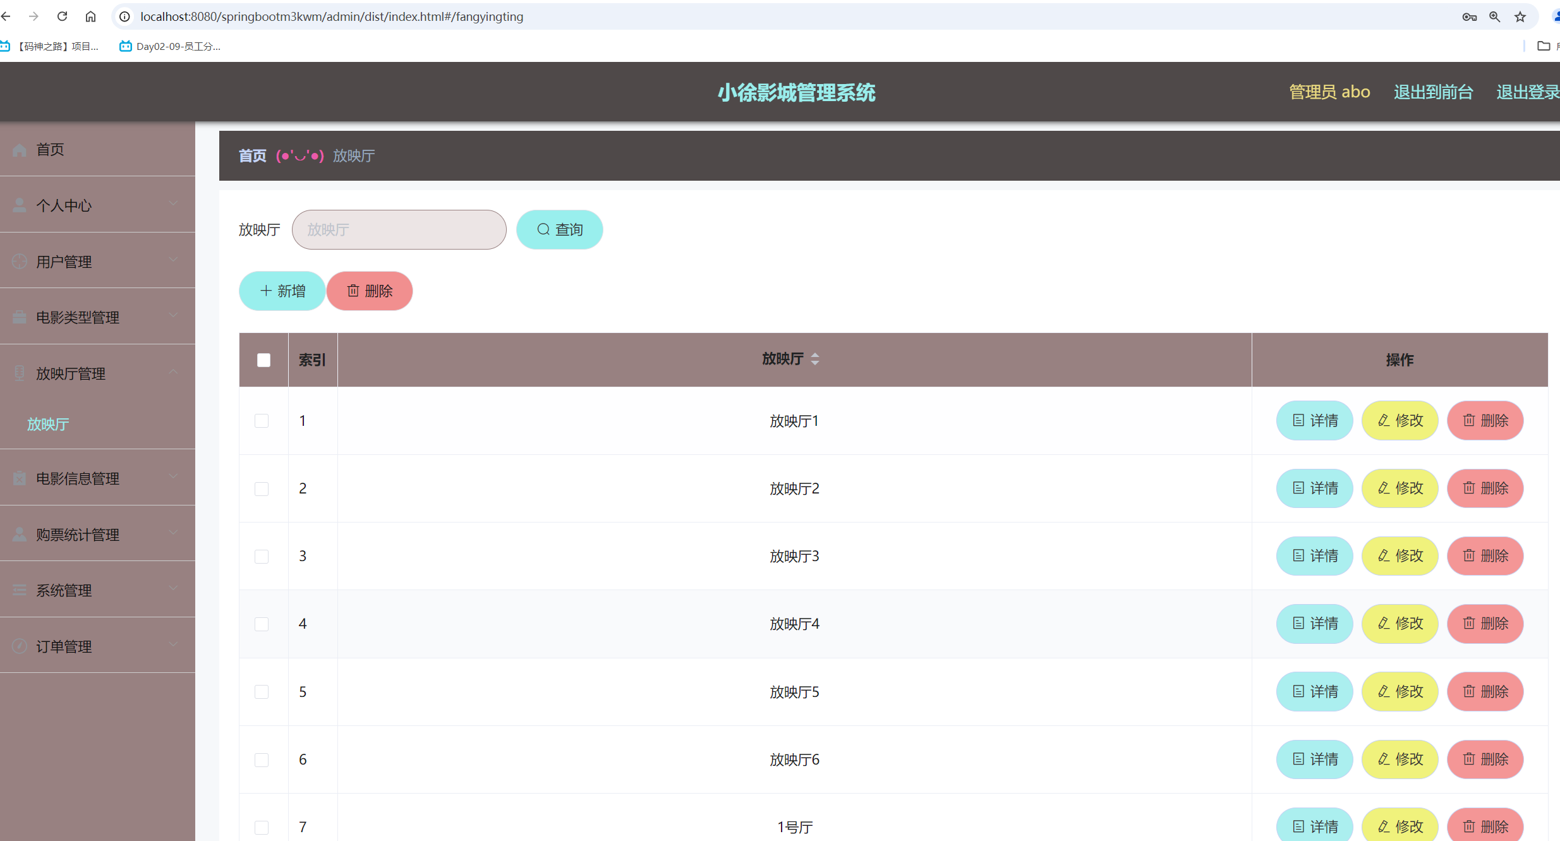Click 退出到前台 link in header

[x=1433, y=92]
